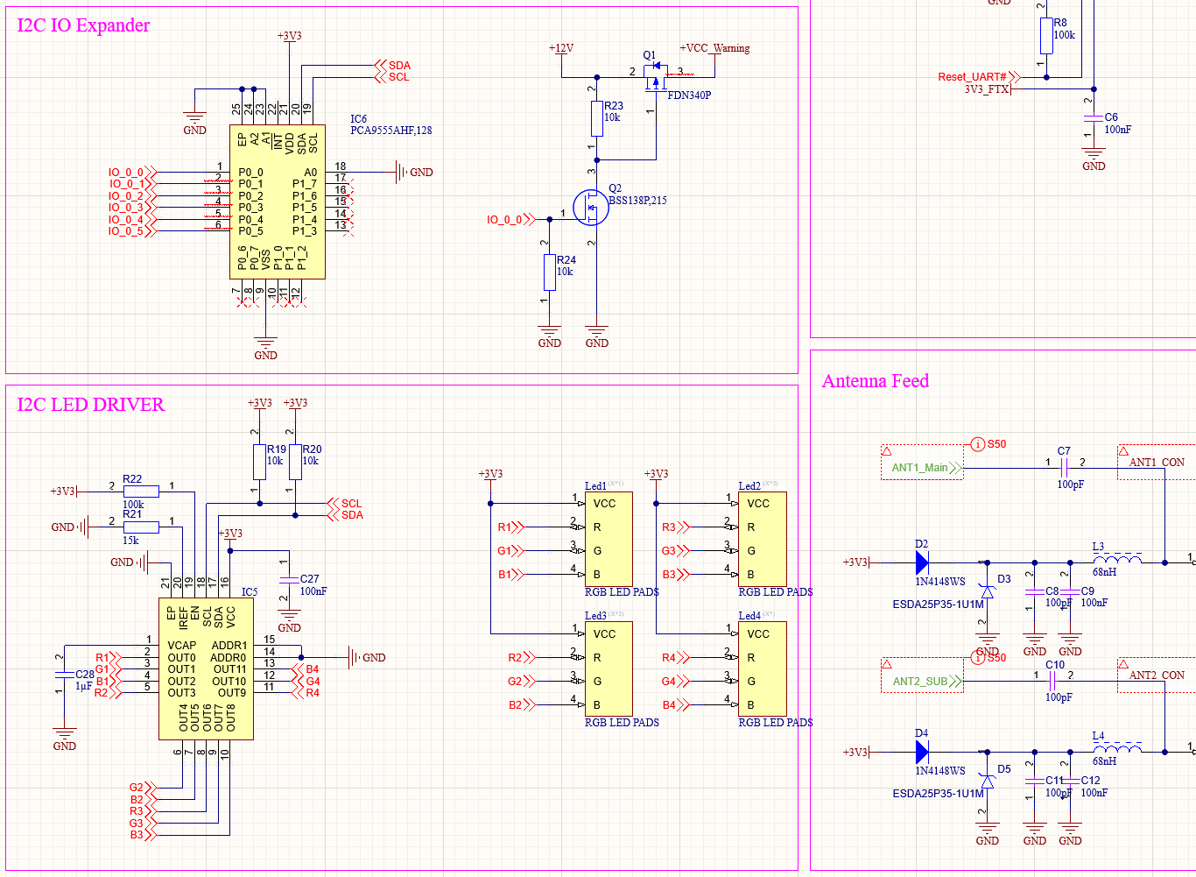Click resistor R23 10k symbol
Screen dimensions: 1196x877
tap(597, 118)
